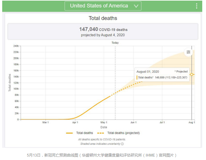This screenshot has height=160, width=206.
Task: Select the "Apr 1" date axis label
Action: [75, 122]
